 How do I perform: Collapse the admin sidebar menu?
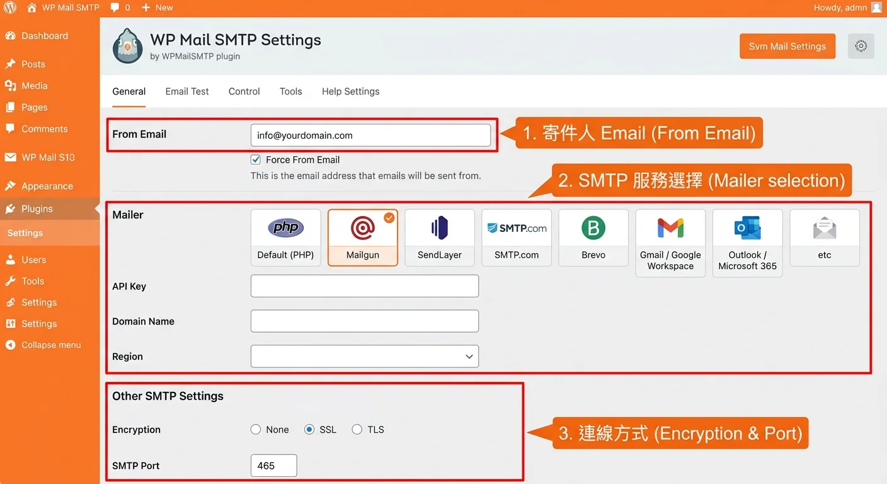tap(44, 345)
